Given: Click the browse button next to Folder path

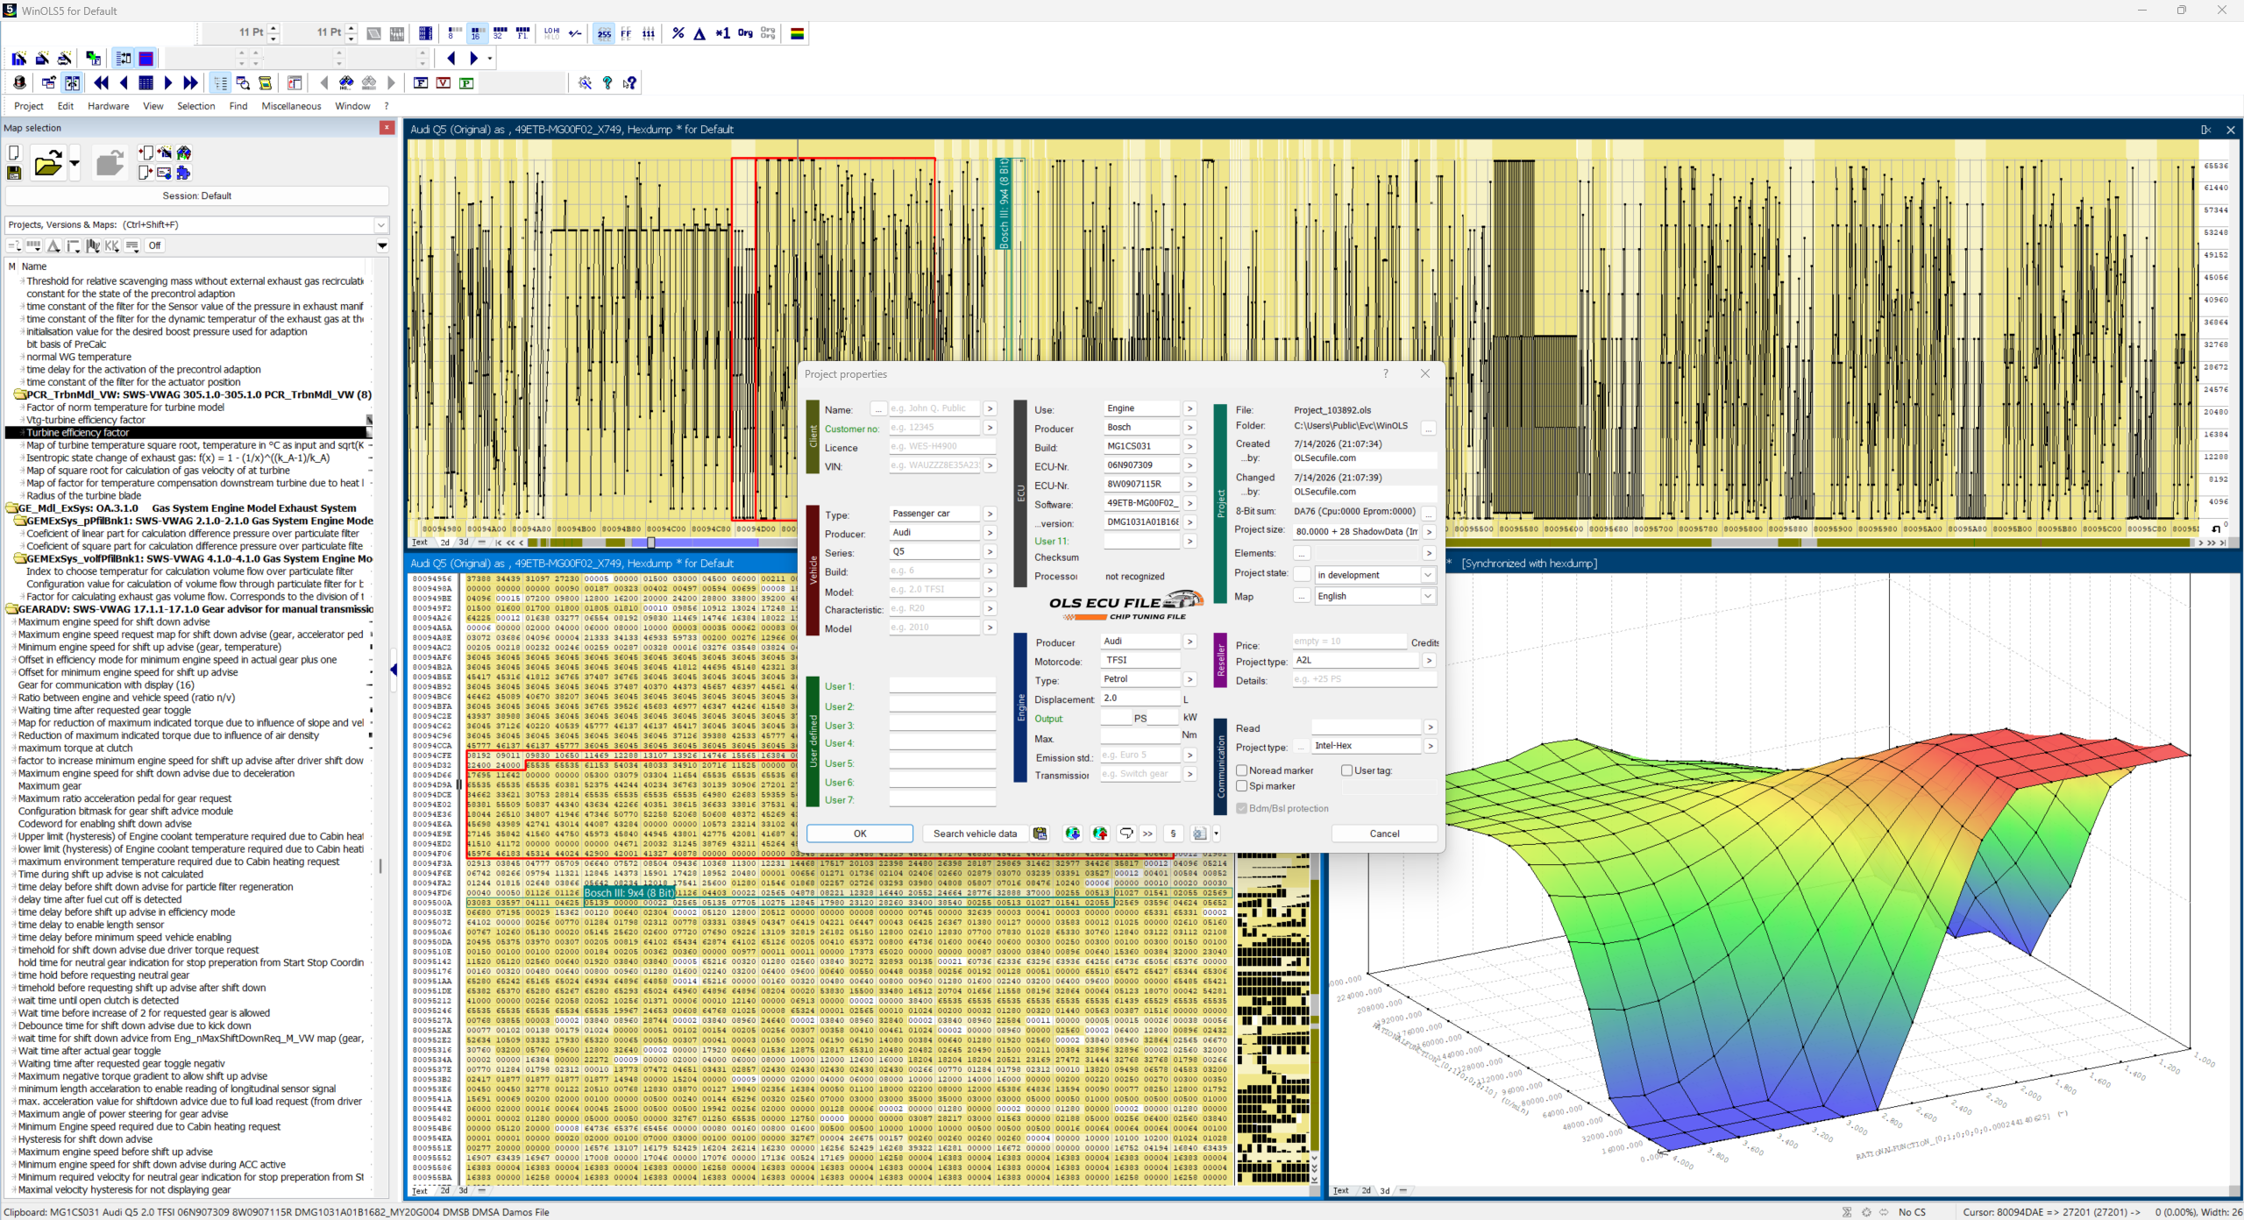Looking at the screenshot, I should (1429, 428).
